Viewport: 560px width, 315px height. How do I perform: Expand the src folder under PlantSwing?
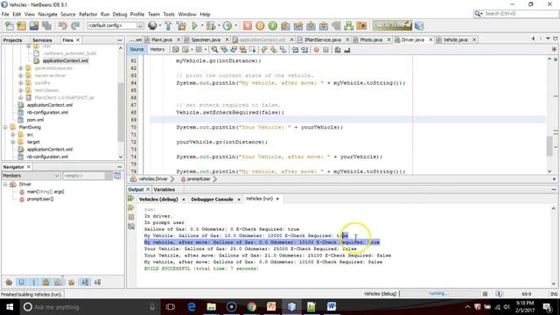tap(13, 135)
